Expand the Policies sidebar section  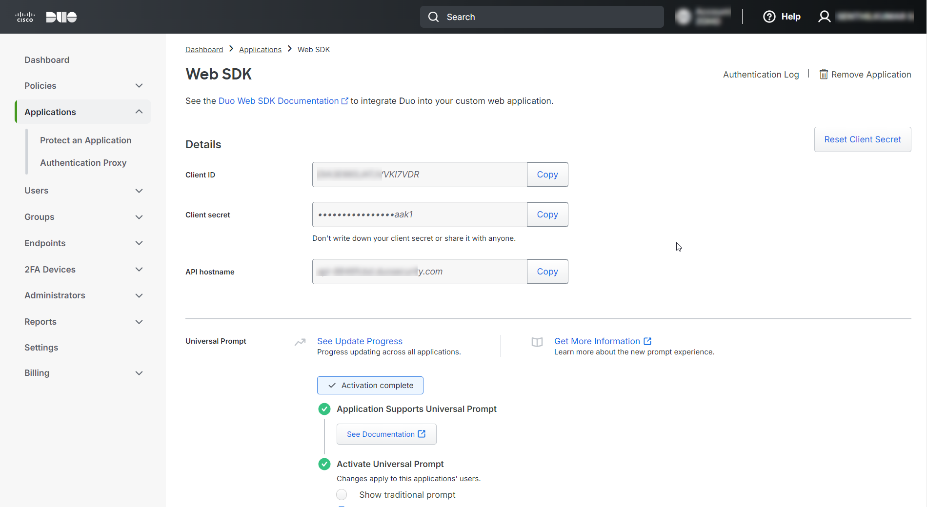point(139,86)
